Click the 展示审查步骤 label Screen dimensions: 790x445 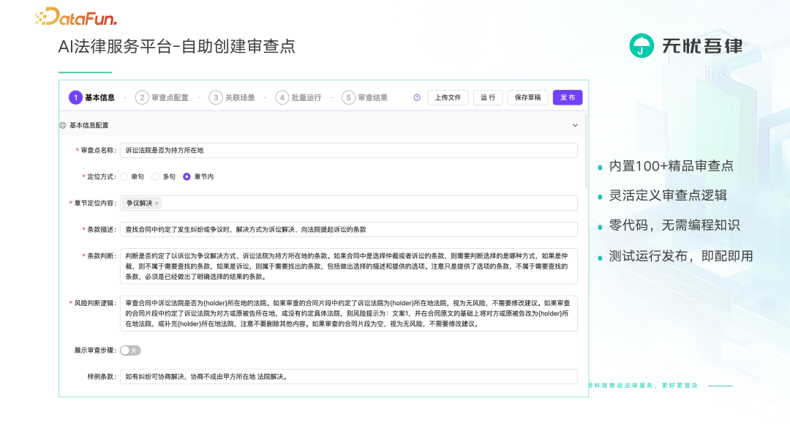pyautogui.click(x=95, y=351)
